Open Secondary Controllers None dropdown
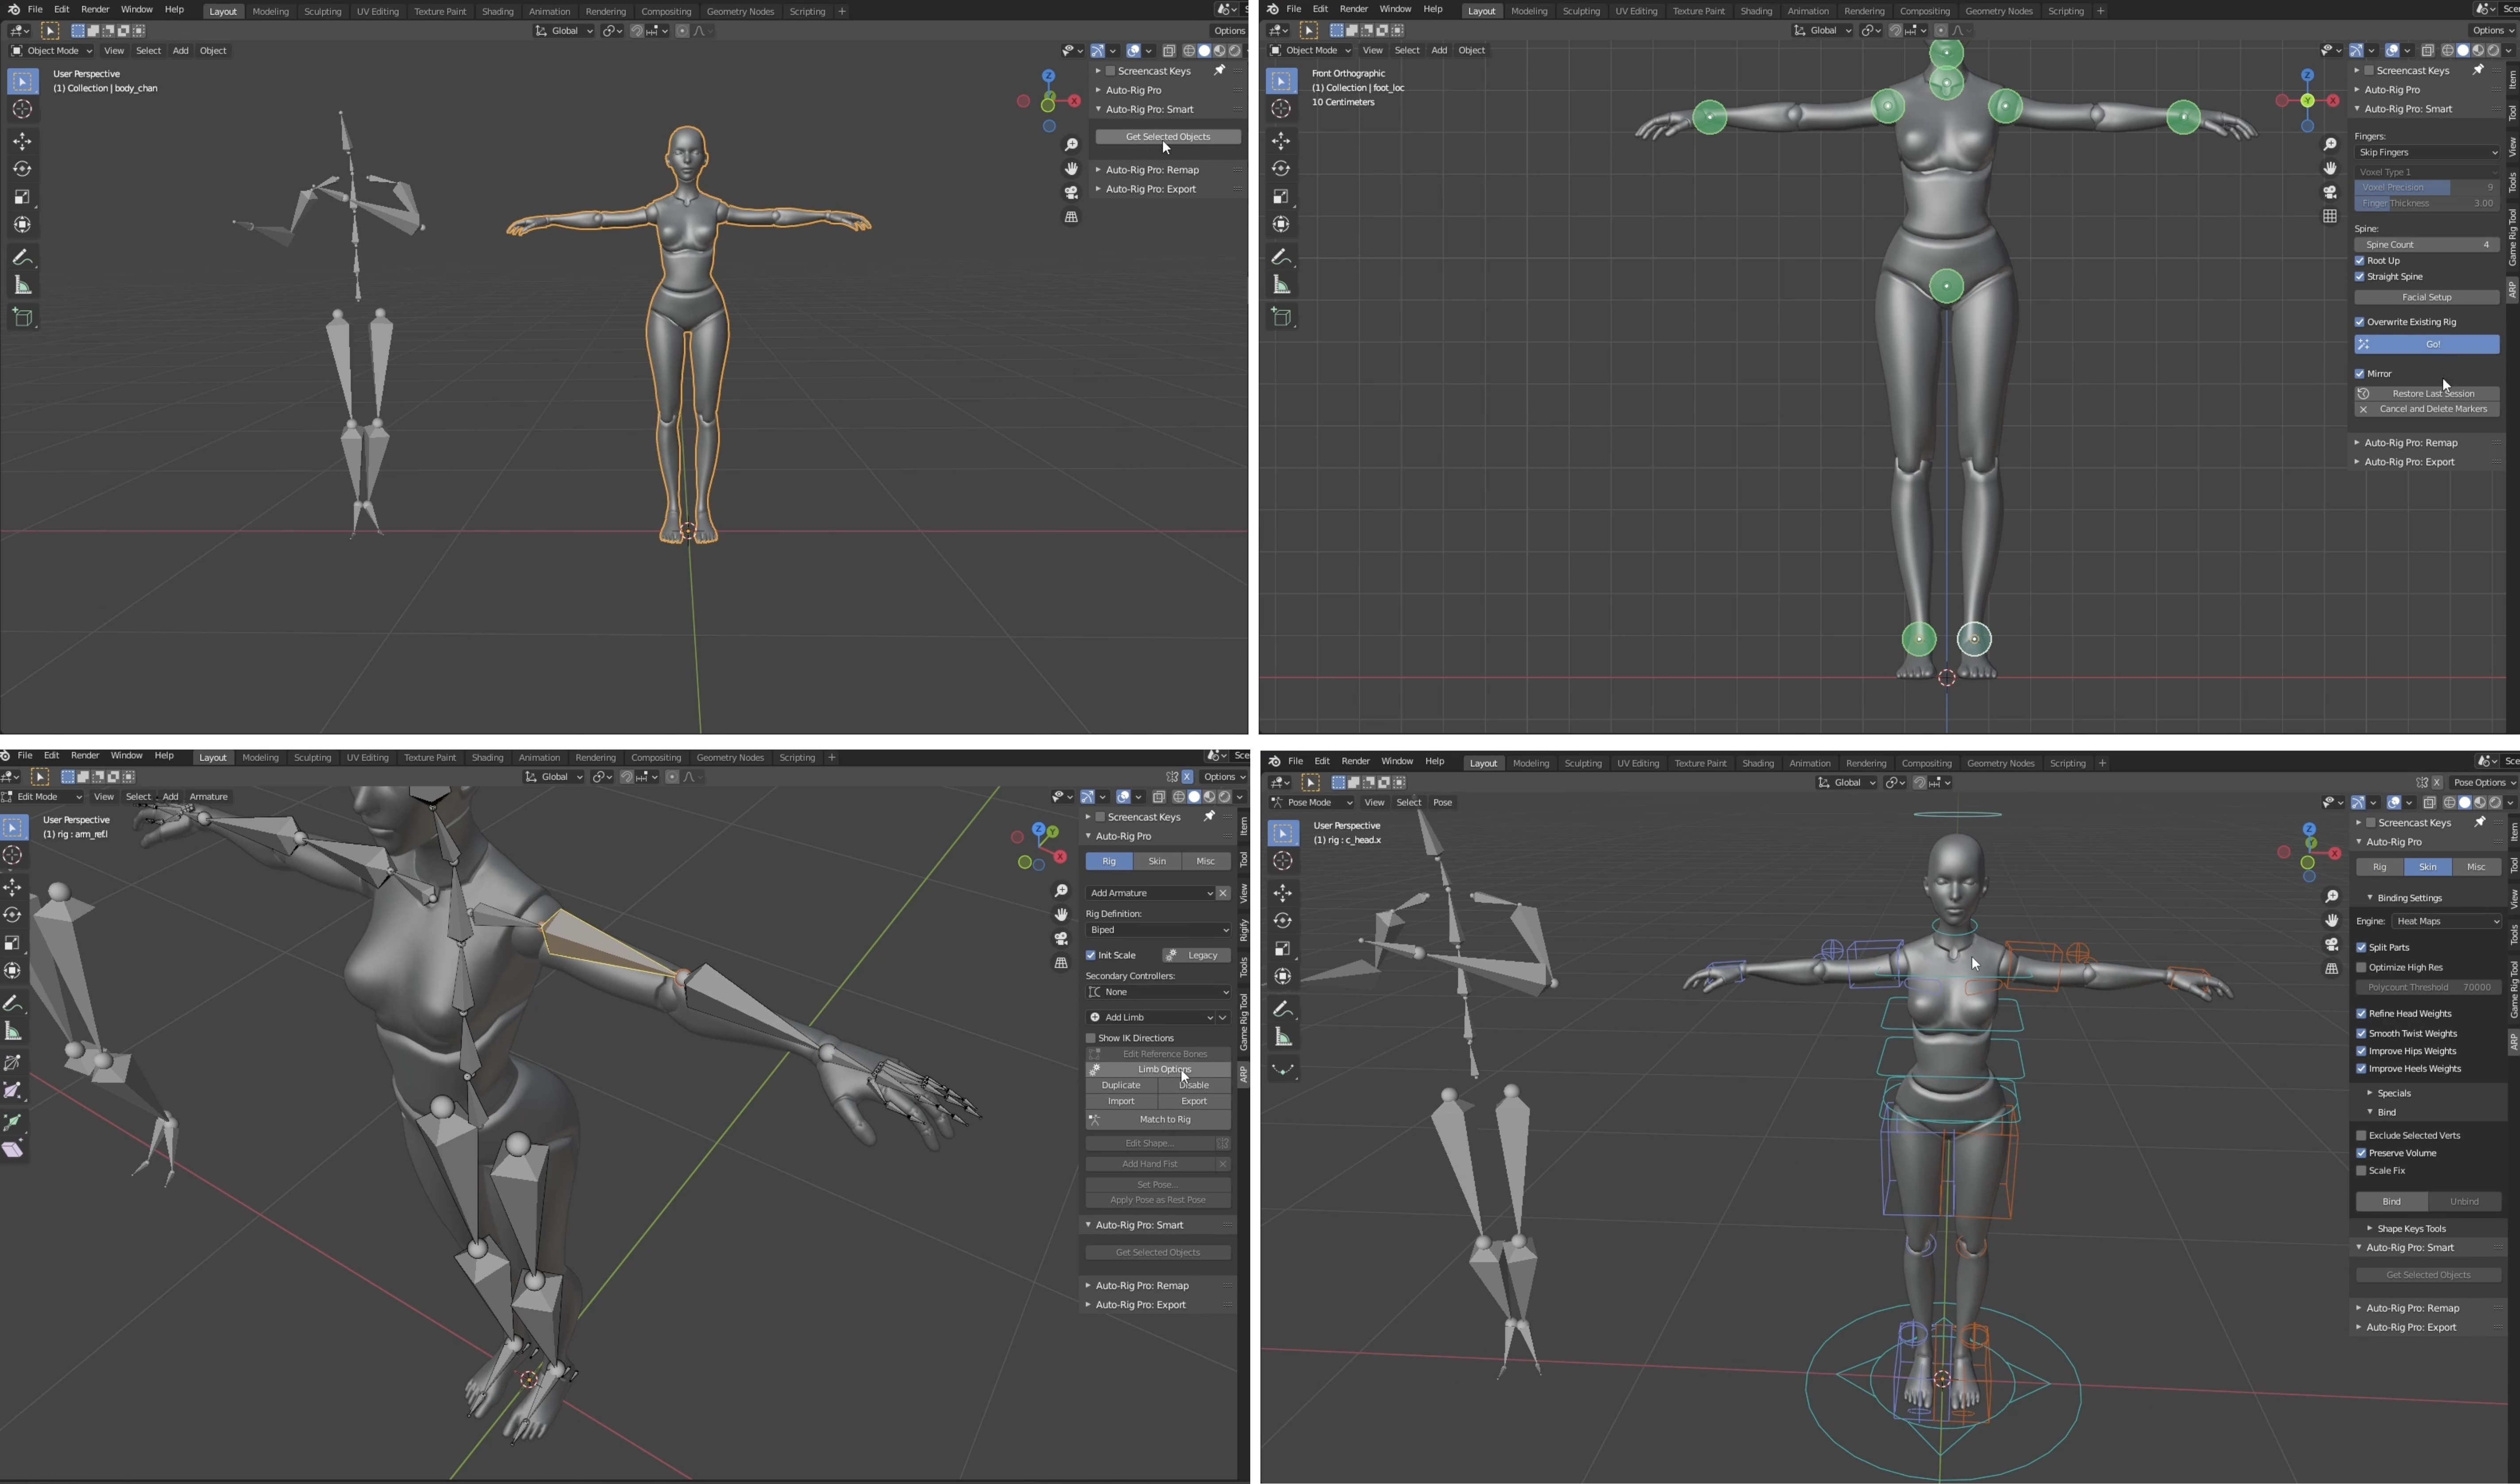Viewport: 2520px width, 1484px height. pyautogui.click(x=1158, y=992)
